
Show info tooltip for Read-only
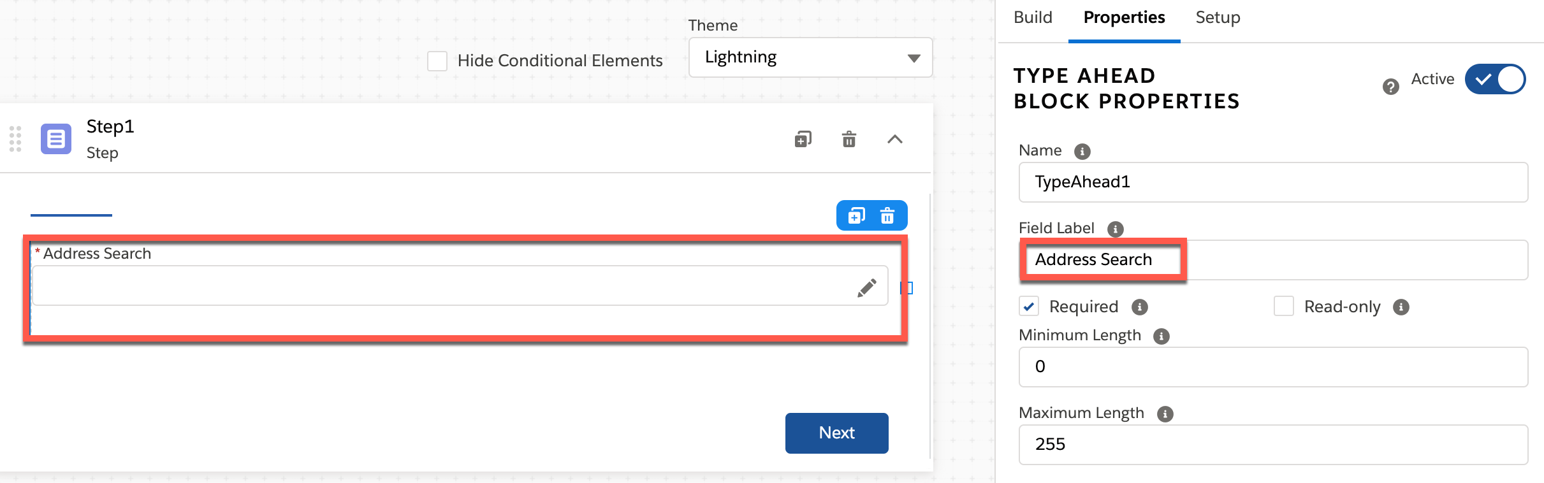1401,307
